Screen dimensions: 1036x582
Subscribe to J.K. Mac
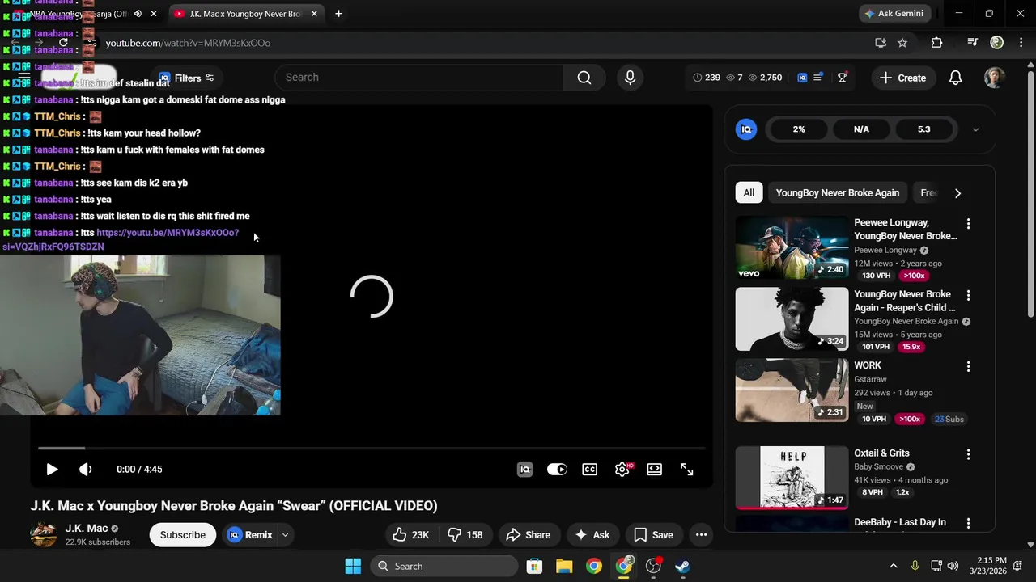tap(183, 535)
